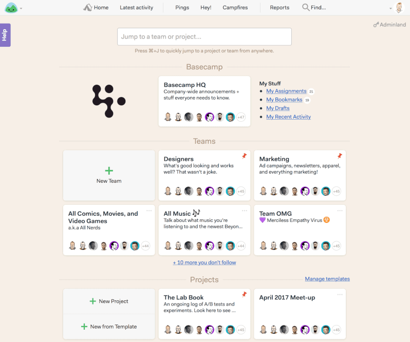This screenshot has height=342, width=410.
Task: Click the New from Template plus icon
Action: (84, 327)
